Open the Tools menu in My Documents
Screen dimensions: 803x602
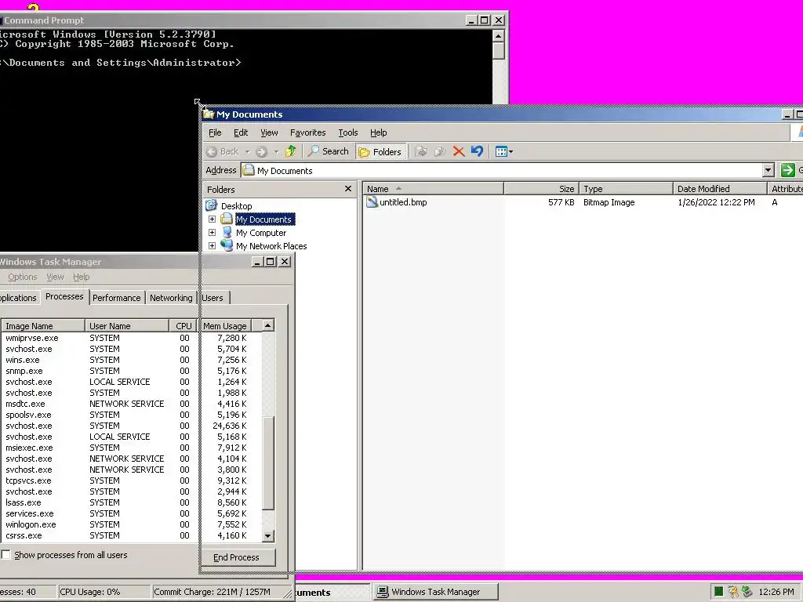point(348,132)
